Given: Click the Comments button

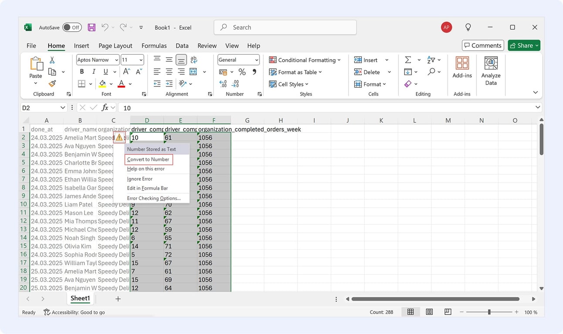Looking at the screenshot, I should click(x=483, y=45).
